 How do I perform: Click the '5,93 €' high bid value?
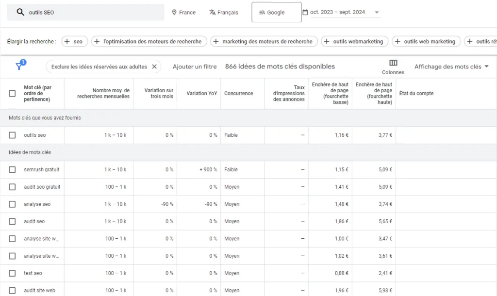[385, 290]
